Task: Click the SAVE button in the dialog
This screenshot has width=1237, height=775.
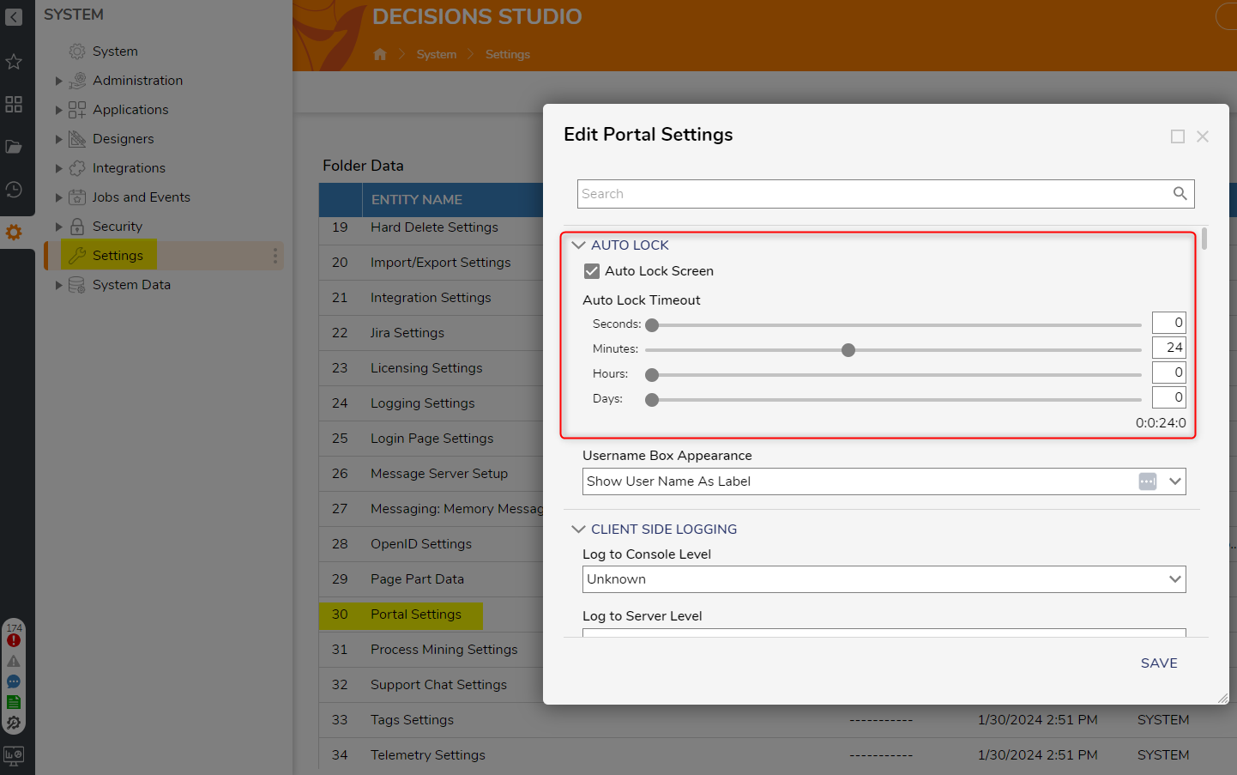Action: [x=1159, y=663]
